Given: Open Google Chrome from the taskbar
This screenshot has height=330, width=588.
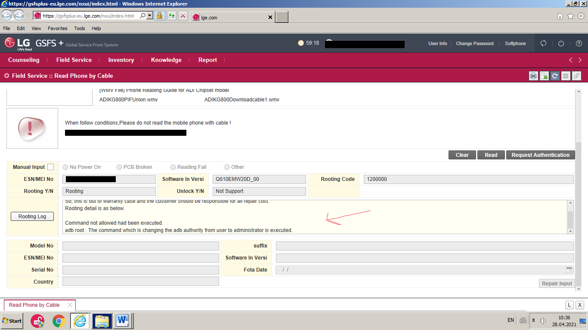Looking at the screenshot, I should (59, 321).
